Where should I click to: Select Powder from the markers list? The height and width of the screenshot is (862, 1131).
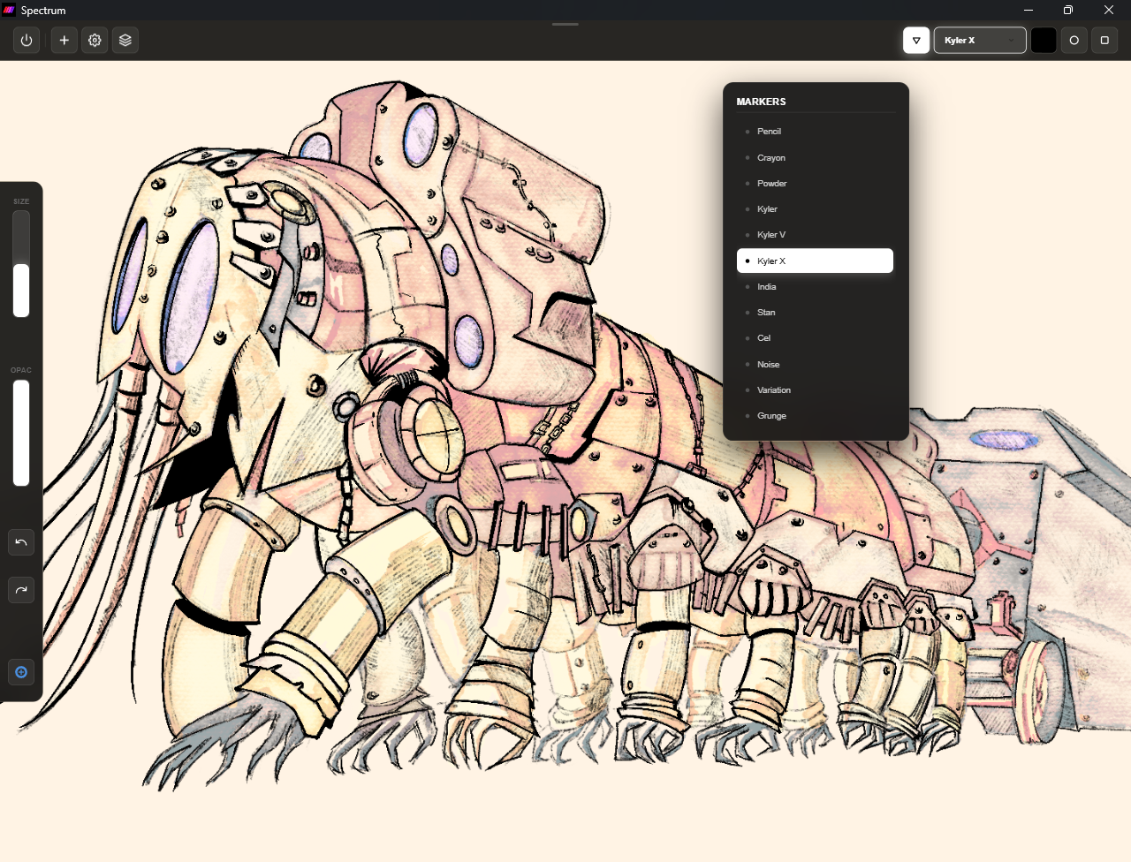[x=771, y=184]
